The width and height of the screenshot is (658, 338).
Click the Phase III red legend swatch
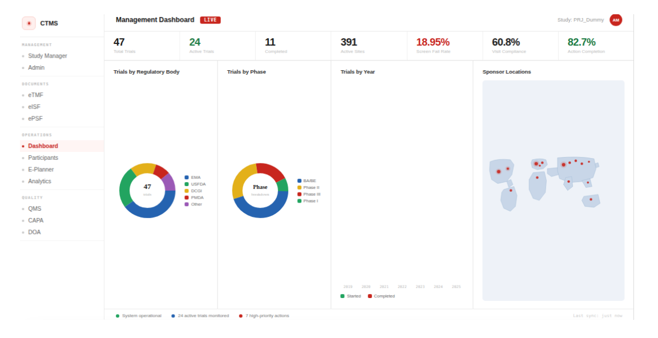click(x=300, y=194)
